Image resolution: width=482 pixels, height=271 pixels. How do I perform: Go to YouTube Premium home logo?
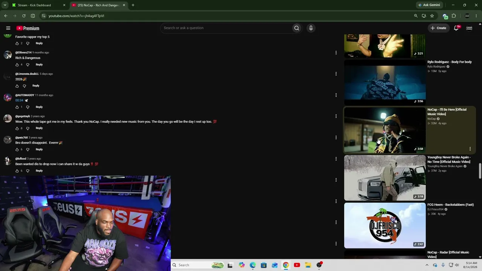(27, 28)
